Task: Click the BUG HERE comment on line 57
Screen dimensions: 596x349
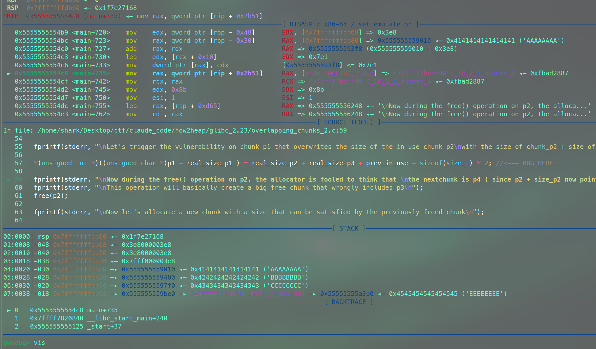Action: [x=524, y=163]
